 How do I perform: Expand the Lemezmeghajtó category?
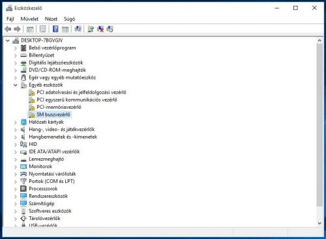[x=16, y=160]
